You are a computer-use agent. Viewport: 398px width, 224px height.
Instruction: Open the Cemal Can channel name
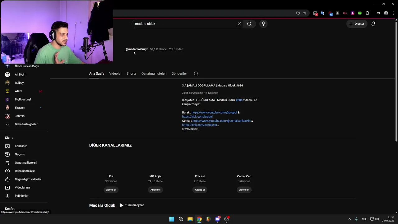(x=244, y=176)
